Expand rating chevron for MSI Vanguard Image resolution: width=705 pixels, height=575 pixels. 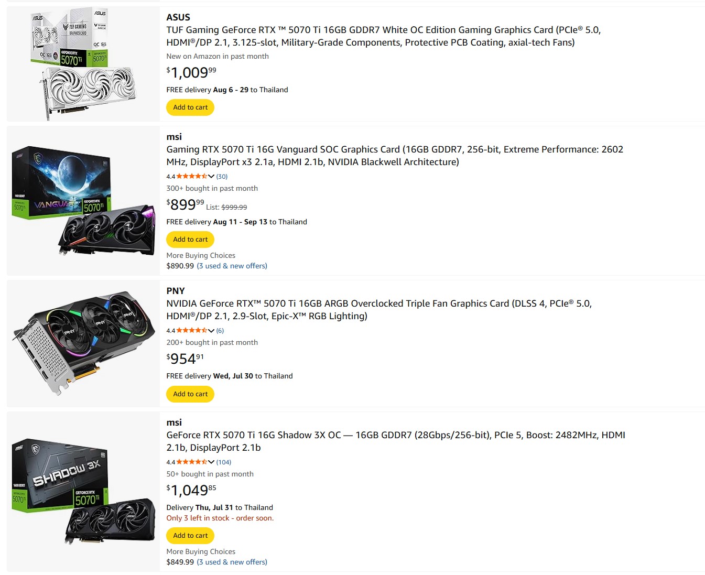pos(211,177)
